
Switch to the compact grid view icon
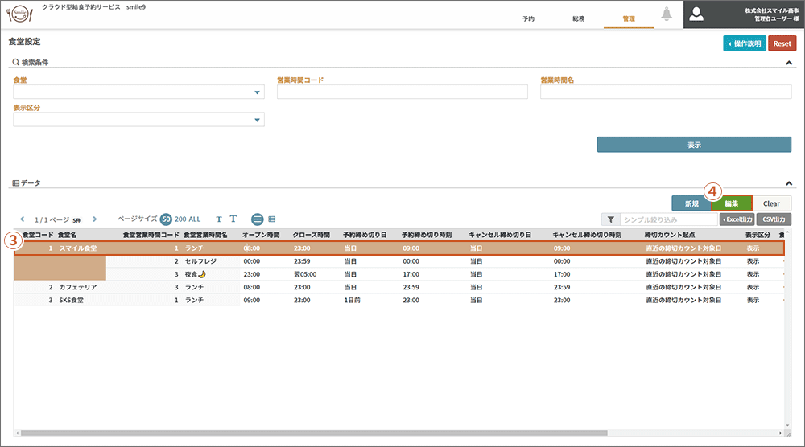271,219
